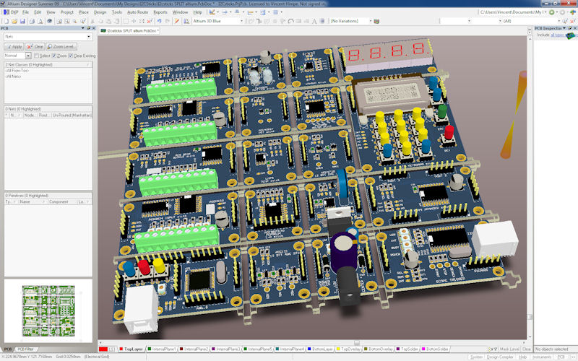
Task: Open the Normal mode dropdown
Action: 28,56
